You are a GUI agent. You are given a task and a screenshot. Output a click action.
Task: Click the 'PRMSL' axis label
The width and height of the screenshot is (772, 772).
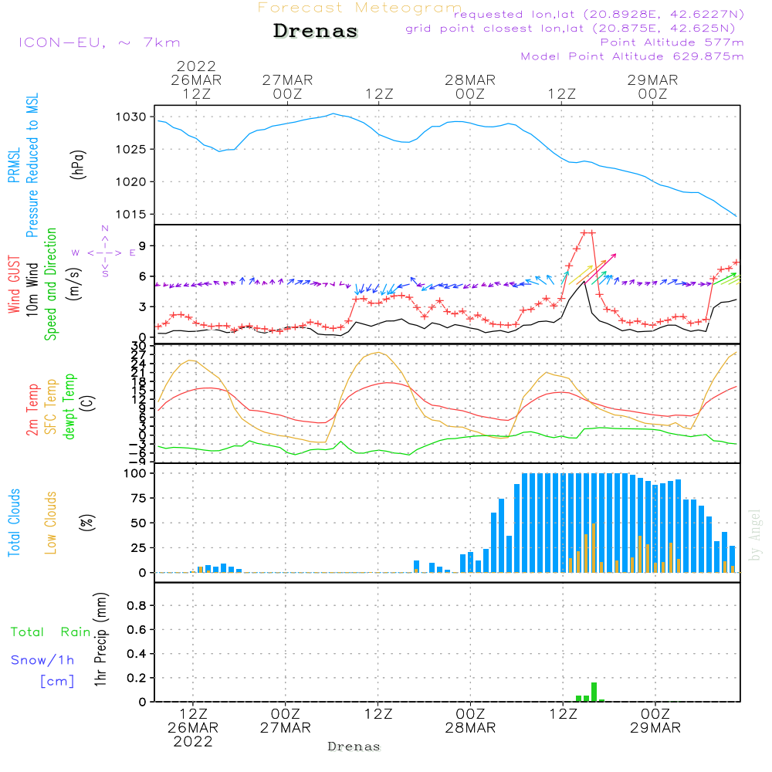click(14, 165)
